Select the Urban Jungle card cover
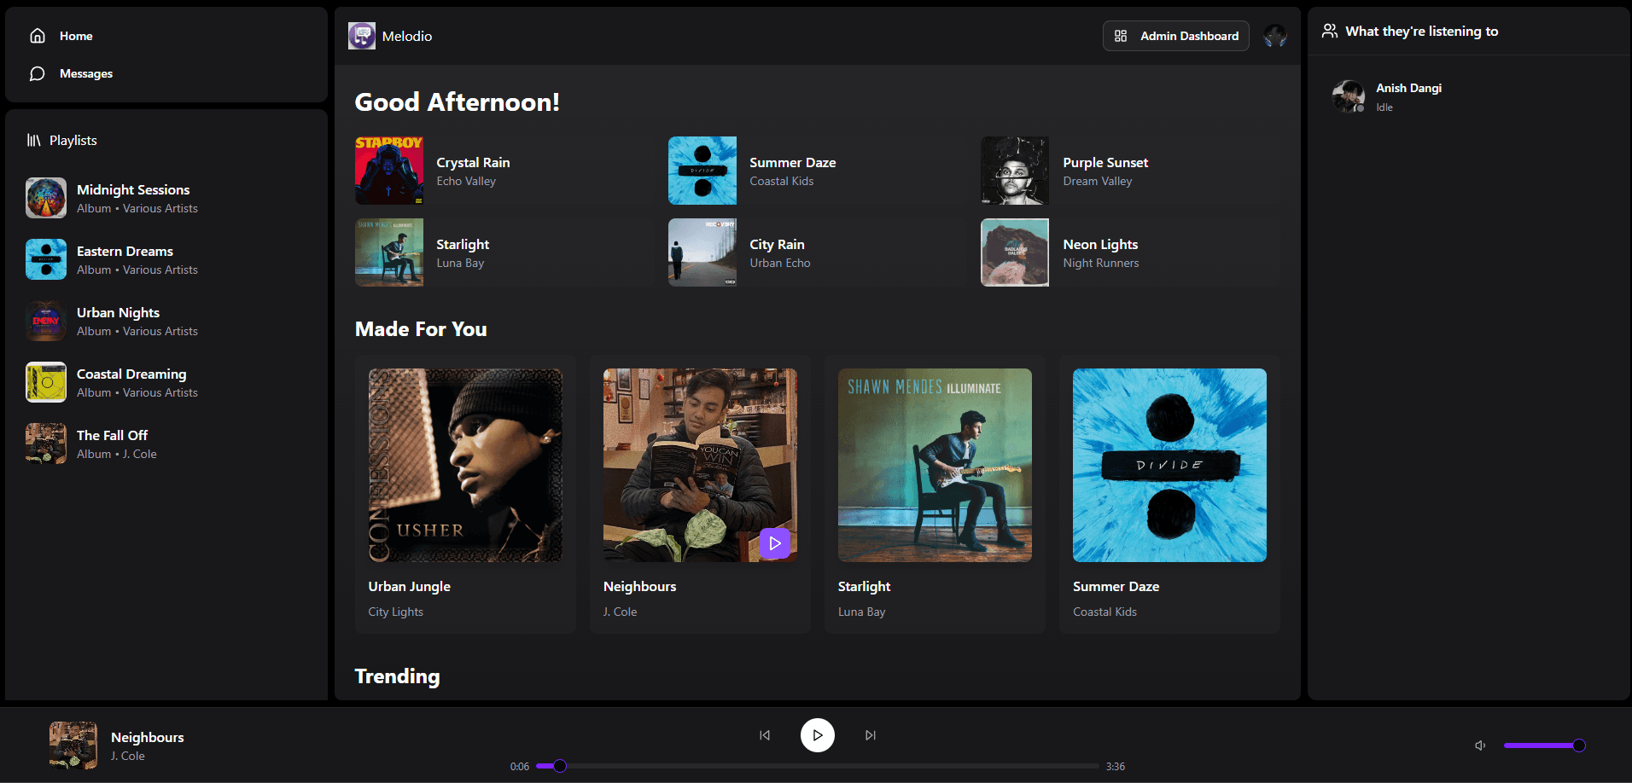The height and width of the screenshot is (783, 1632). click(465, 465)
